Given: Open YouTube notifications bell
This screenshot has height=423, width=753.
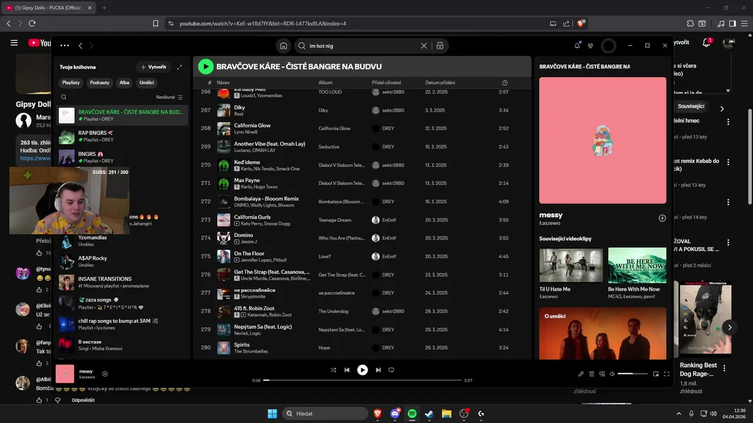Looking at the screenshot, I should coord(707,43).
